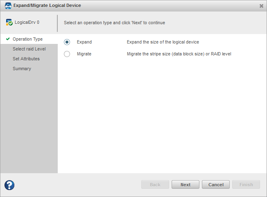Click the disabled Finish button
The image size is (267, 197).
tap(246, 185)
